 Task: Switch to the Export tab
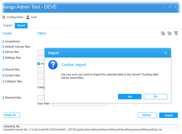coord(8,25)
